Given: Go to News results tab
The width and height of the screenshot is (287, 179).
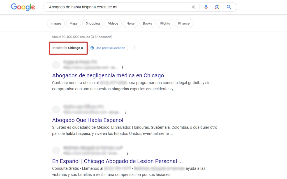Looking at the screenshot, I should click(x=131, y=23).
